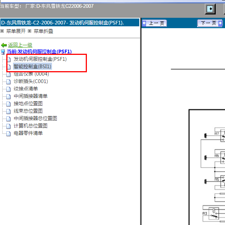The image size is (225, 225).
Task: Click document icon next to 组合仪表 (0004)
Action: pos(9,75)
